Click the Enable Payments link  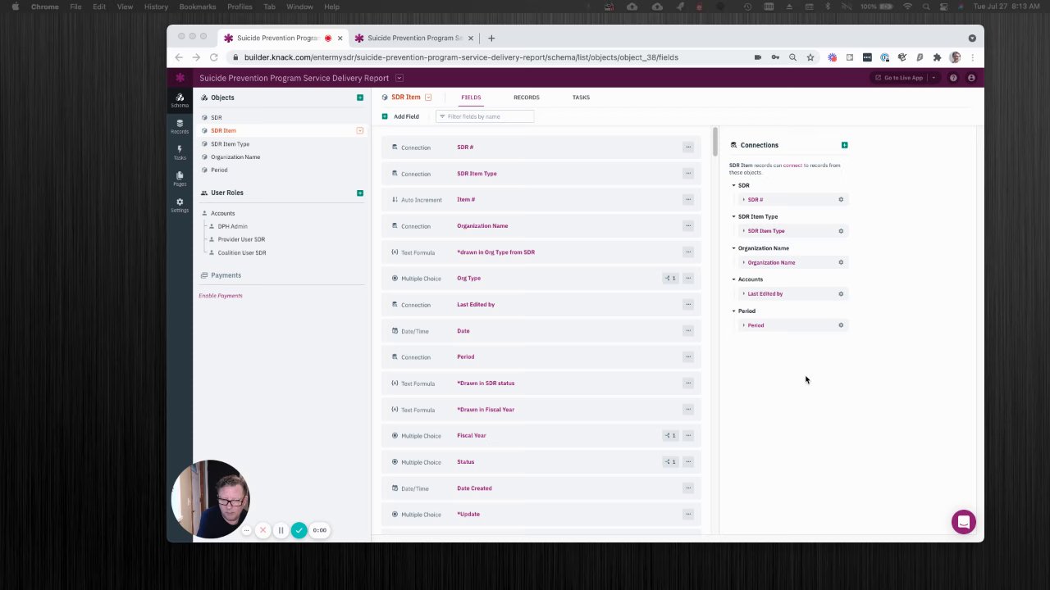pyautogui.click(x=221, y=296)
